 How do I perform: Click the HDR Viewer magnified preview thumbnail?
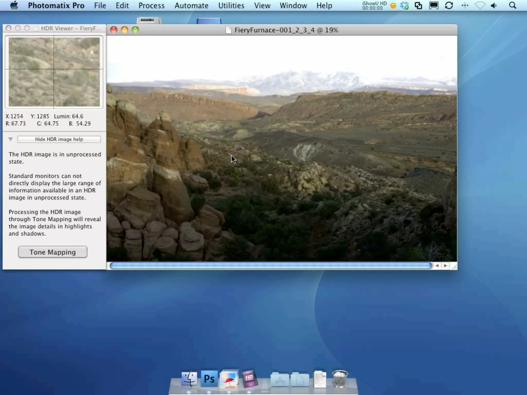click(54, 72)
